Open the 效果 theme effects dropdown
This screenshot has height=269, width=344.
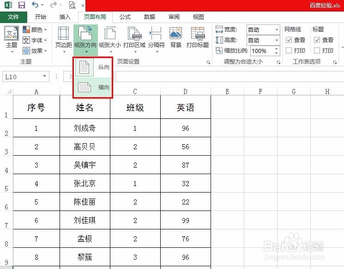pos(35,51)
